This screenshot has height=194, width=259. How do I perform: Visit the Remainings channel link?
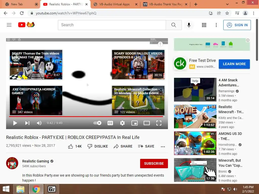(x=226, y=91)
